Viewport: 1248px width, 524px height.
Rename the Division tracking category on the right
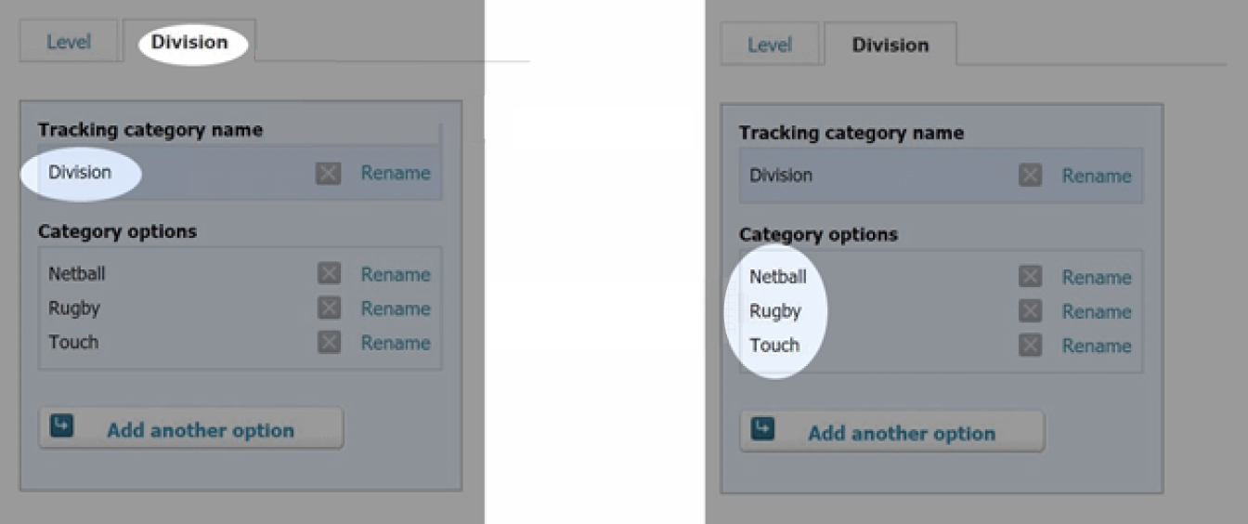click(x=1097, y=176)
